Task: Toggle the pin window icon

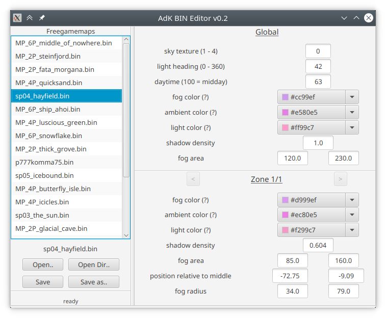Action: coord(42,18)
